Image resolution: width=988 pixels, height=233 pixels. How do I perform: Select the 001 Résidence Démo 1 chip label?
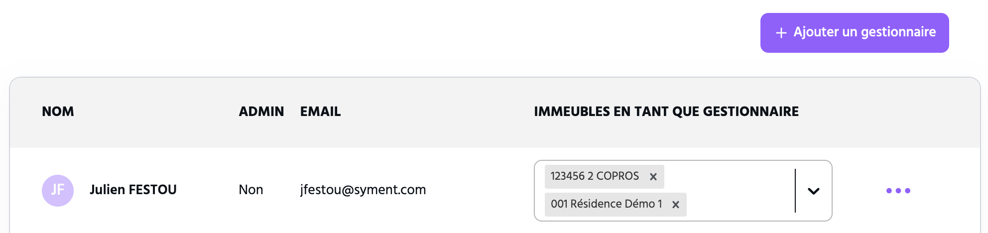tap(607, 204)
